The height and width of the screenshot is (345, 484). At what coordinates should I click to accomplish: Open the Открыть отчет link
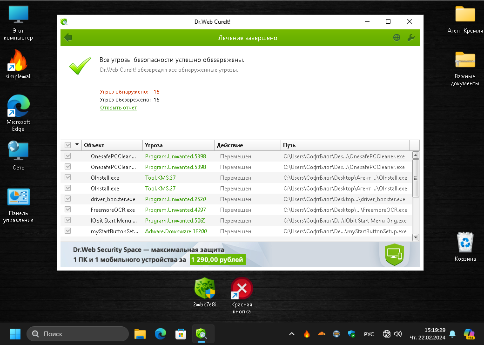pos(119,108)
